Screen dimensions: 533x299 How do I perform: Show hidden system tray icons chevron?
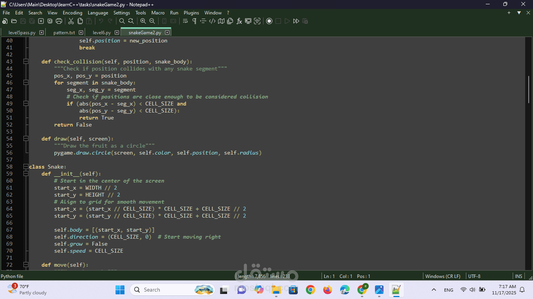pos(434,290)
